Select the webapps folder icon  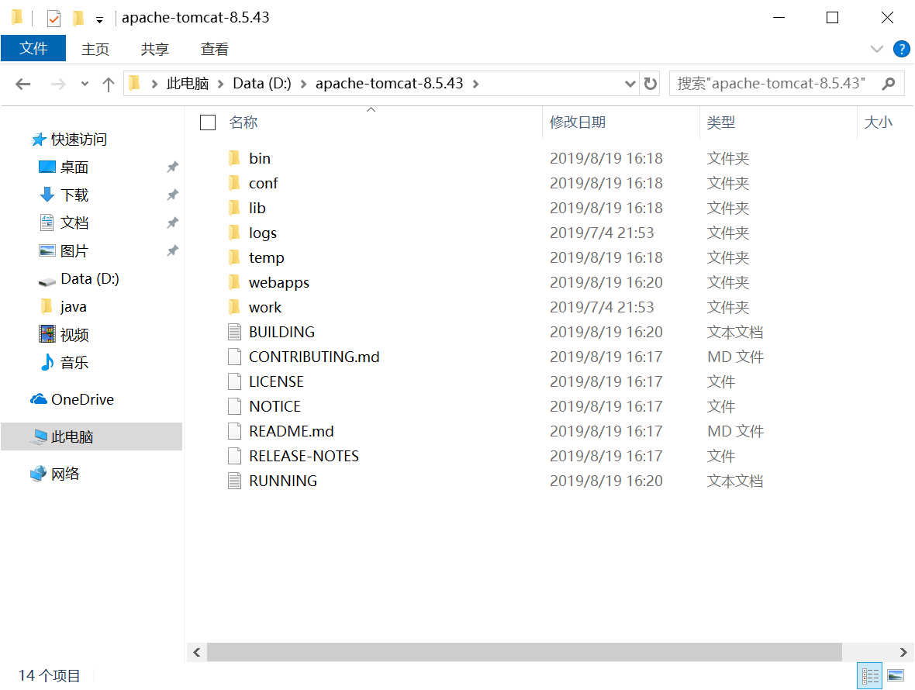pos(234,282)
